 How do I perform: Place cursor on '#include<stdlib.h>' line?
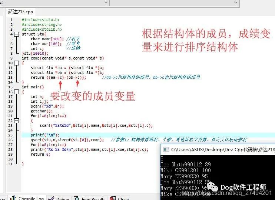pos(42,30)
